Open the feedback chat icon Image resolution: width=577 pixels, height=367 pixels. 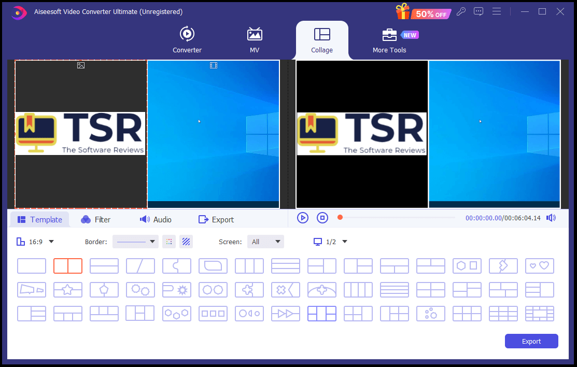[x=479, y=11]
